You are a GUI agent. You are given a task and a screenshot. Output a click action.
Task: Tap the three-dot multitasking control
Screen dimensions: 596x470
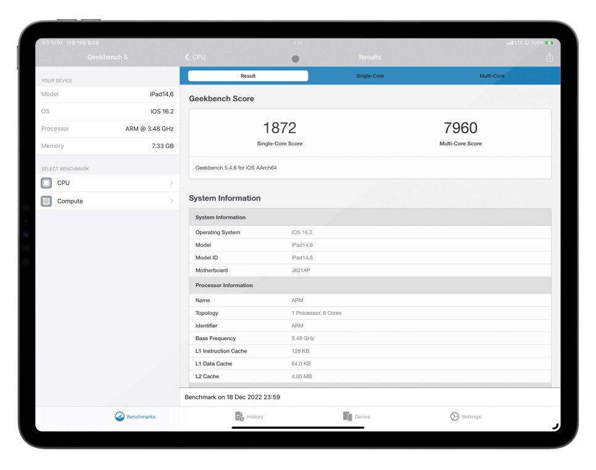[x=298, y=43]
